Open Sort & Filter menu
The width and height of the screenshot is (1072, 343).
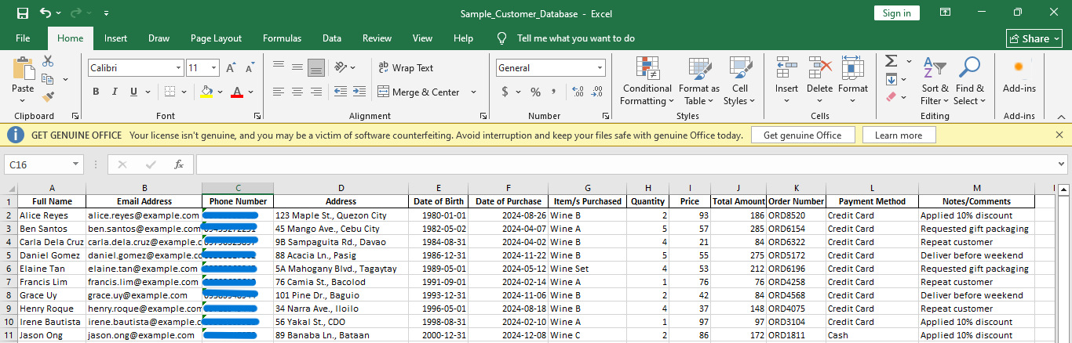tap(935, 81)
